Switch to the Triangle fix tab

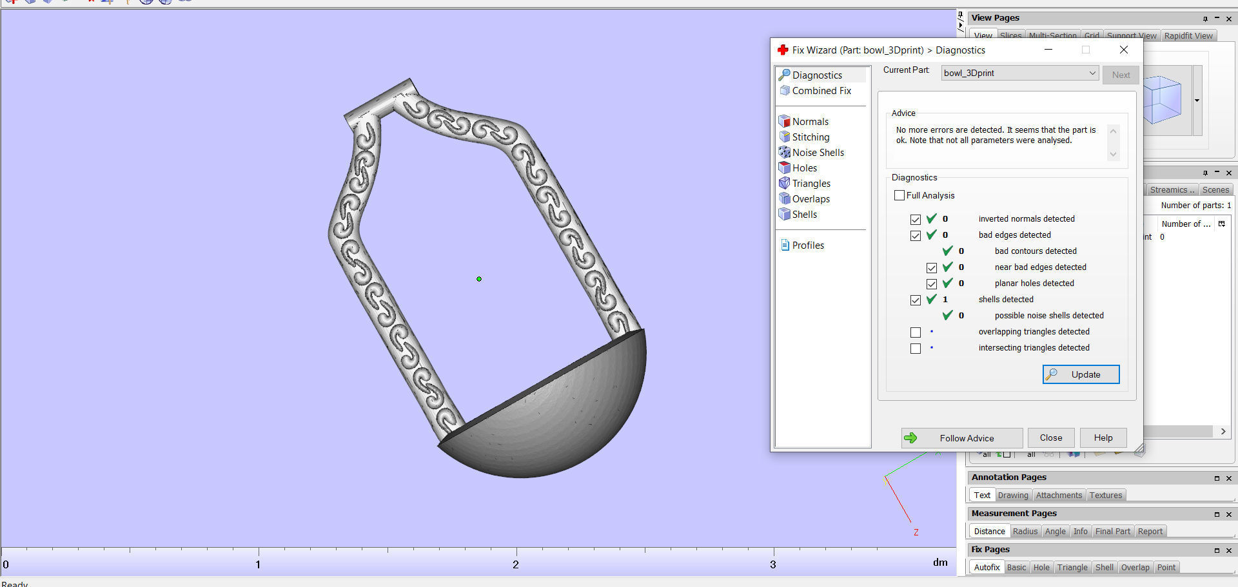[x=1072, y=568]
